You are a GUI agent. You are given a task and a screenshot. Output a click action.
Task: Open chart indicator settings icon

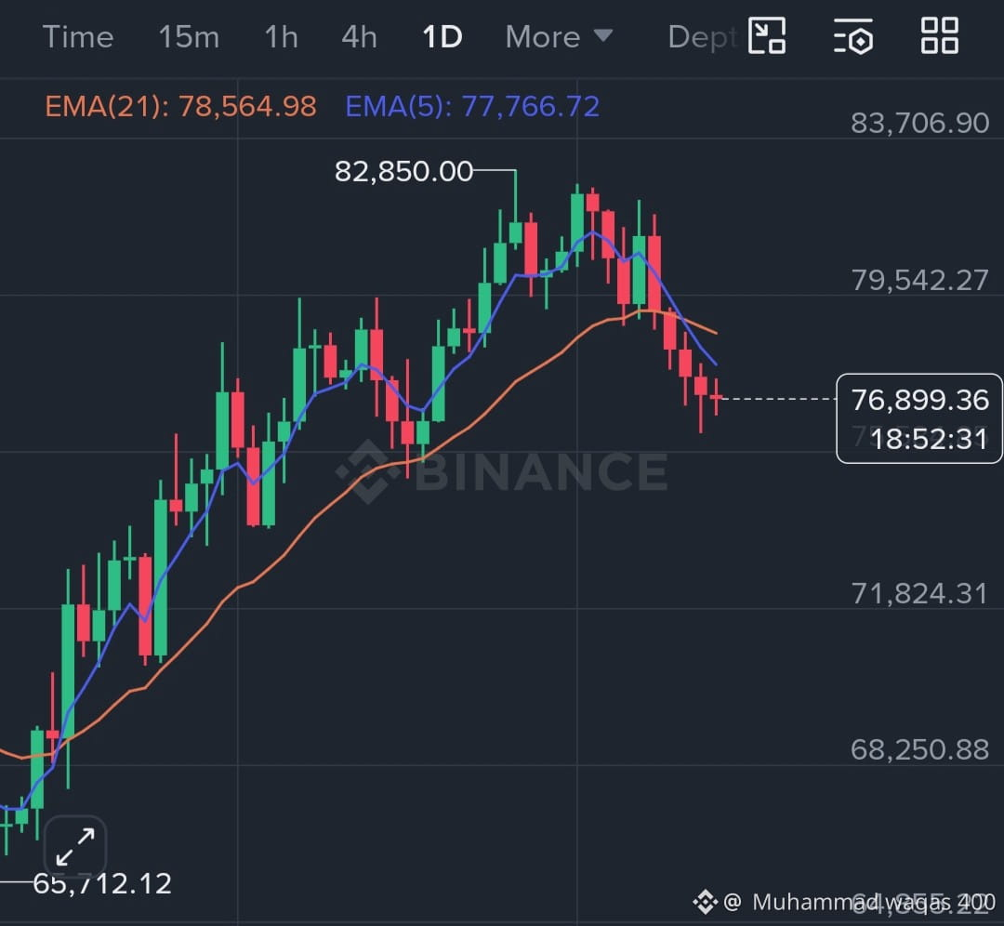852,36
